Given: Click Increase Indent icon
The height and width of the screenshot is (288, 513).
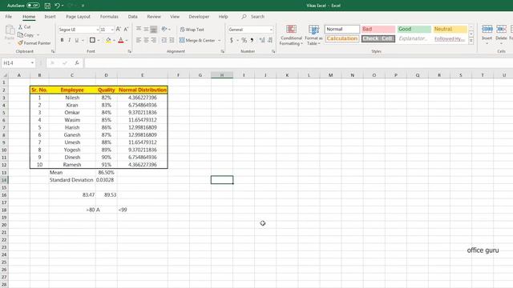Looking at the screenshot, I should [x=172, y=40].
